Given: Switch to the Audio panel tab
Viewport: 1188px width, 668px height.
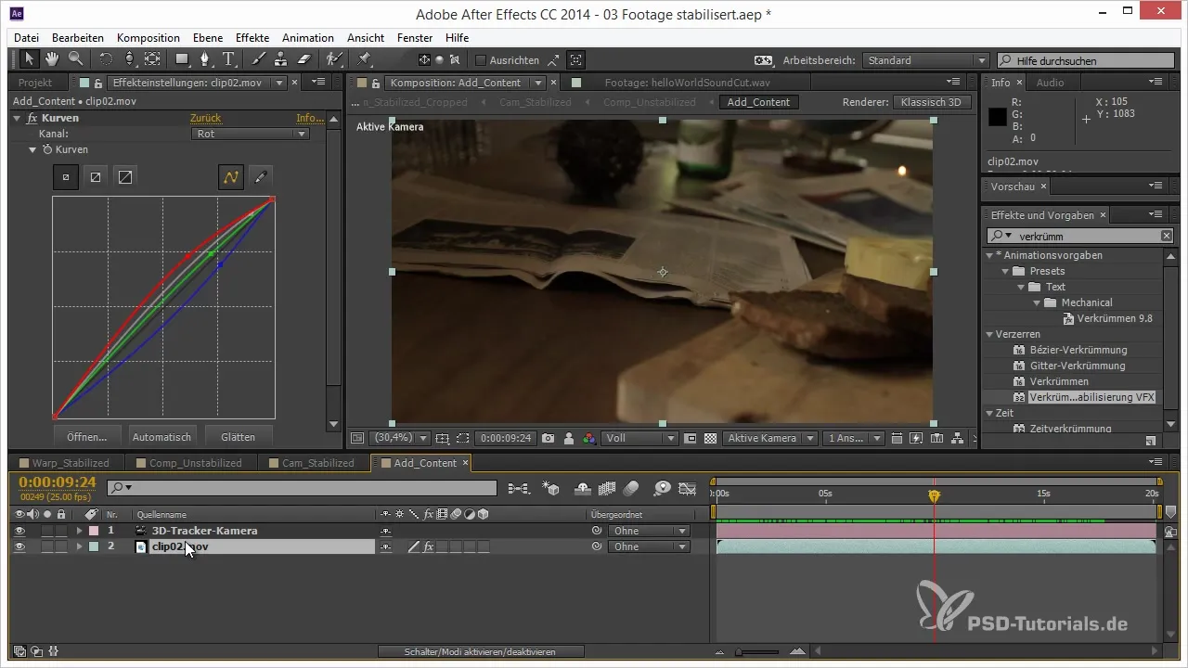Looking at the screenshot, I should pyautogui.click(x=1050, y=83).
